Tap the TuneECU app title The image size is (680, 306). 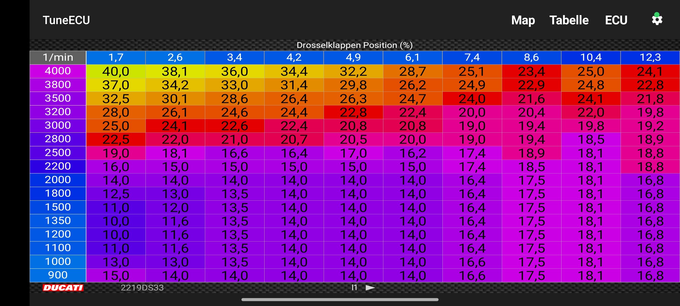coord(66,20)
